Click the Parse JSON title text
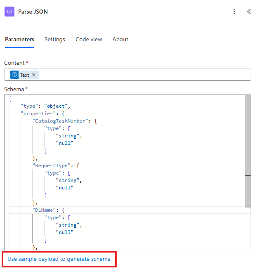 coord(33,12)
